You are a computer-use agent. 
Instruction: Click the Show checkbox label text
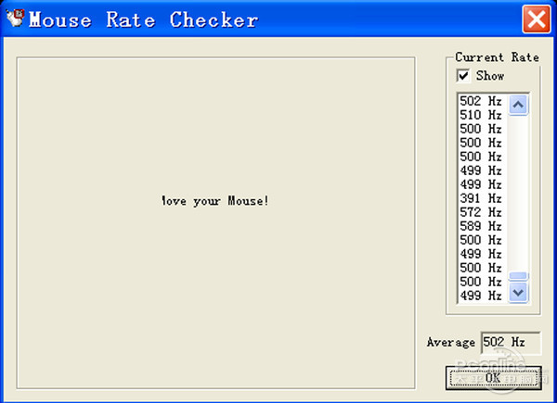(489, 76)
